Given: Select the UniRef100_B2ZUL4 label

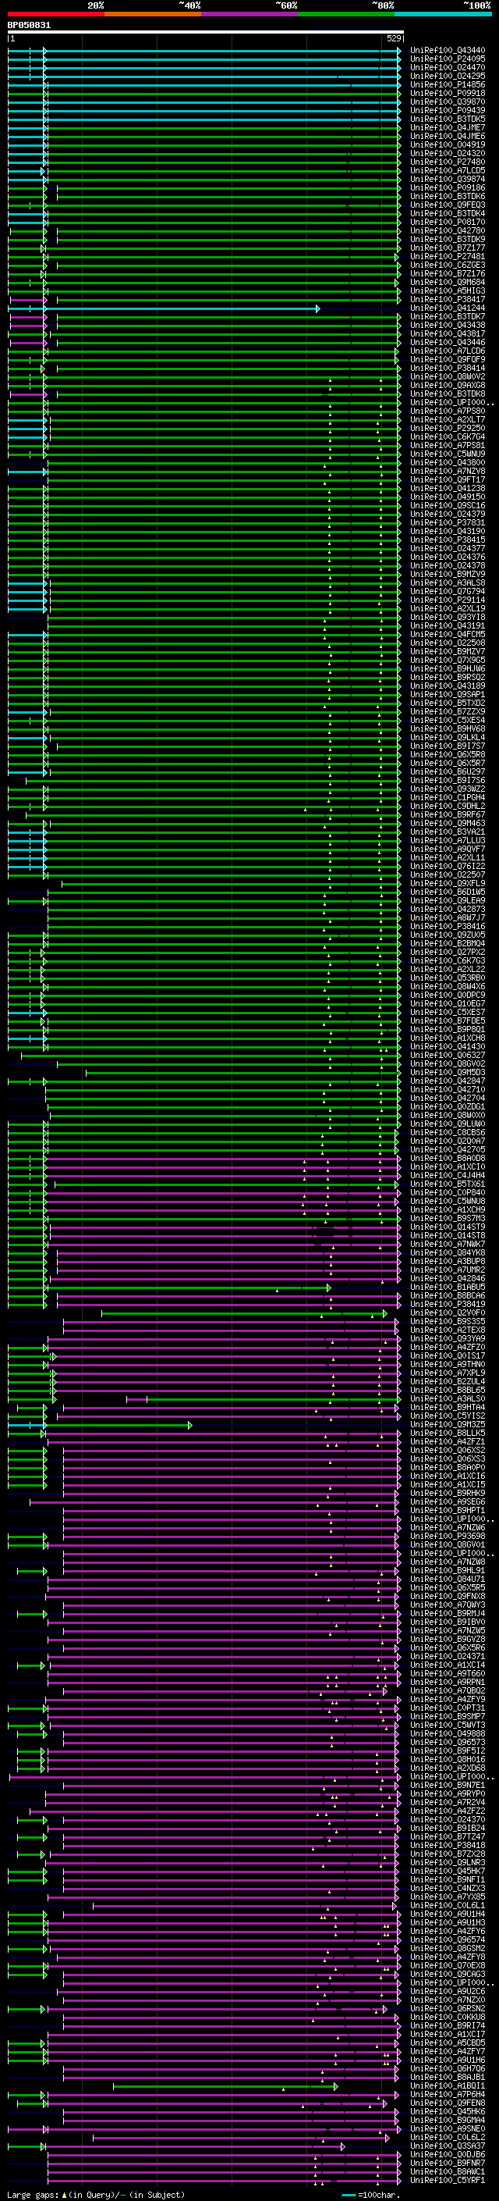Looking at the screenshot, I should (448, 1380).
